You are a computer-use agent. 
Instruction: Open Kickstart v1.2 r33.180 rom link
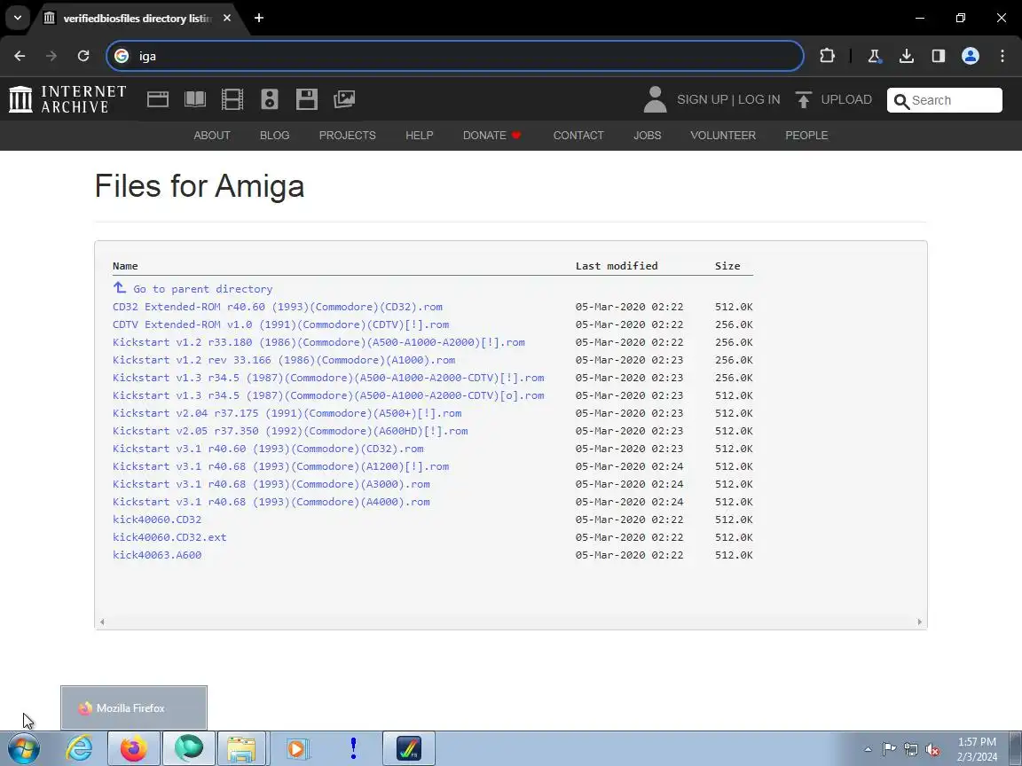[318, 342]
